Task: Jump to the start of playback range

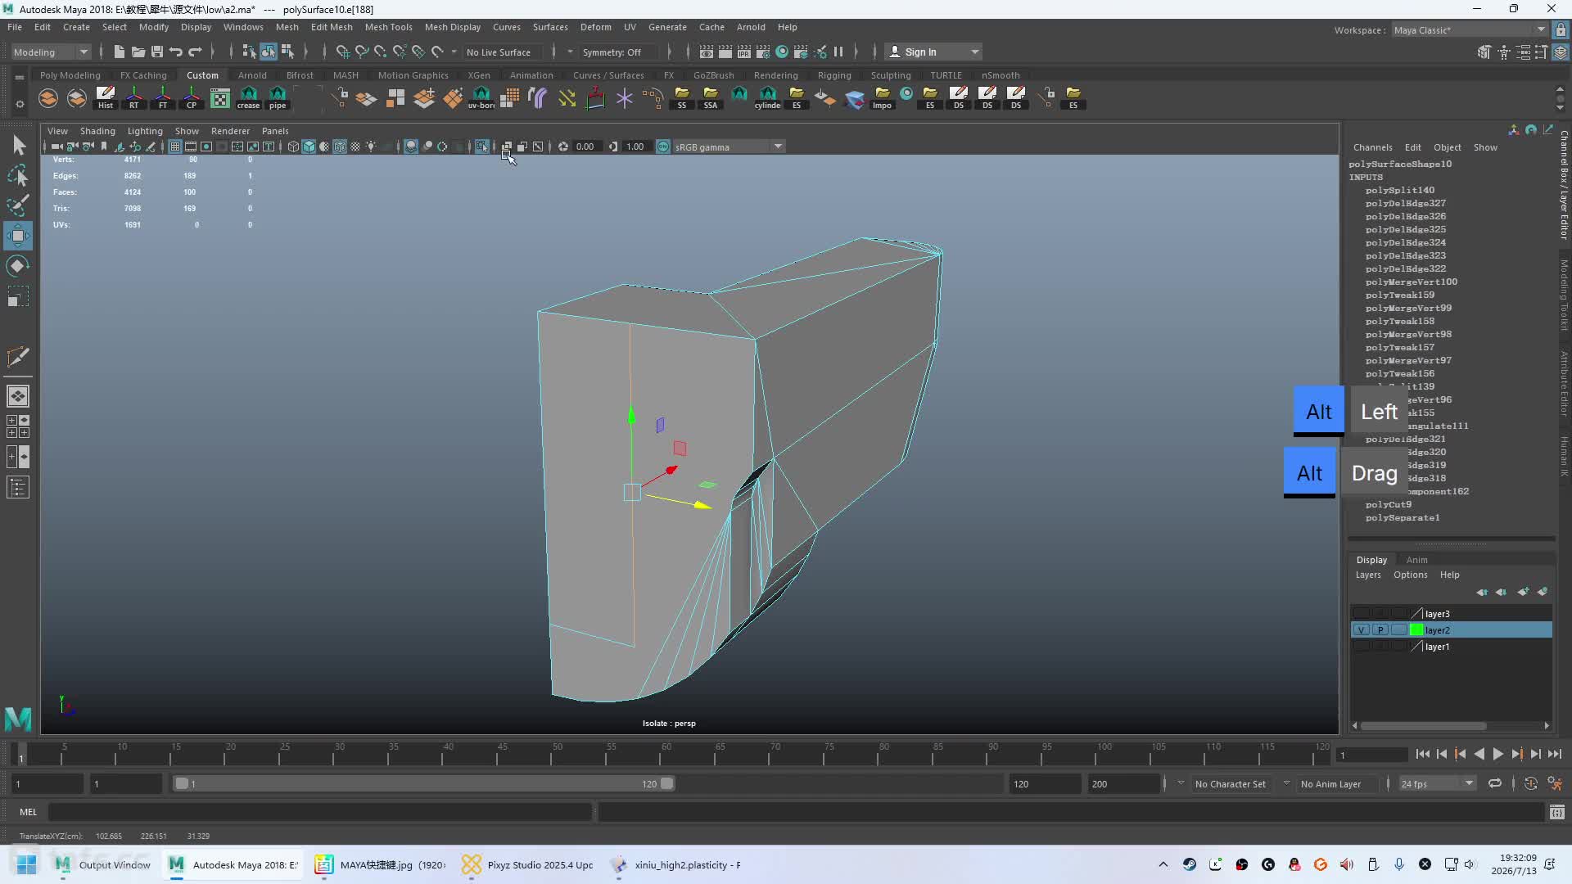Action: [1423, 755]
